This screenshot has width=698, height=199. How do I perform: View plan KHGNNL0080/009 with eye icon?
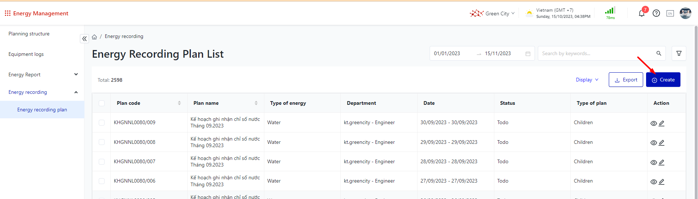pos(653,123)
